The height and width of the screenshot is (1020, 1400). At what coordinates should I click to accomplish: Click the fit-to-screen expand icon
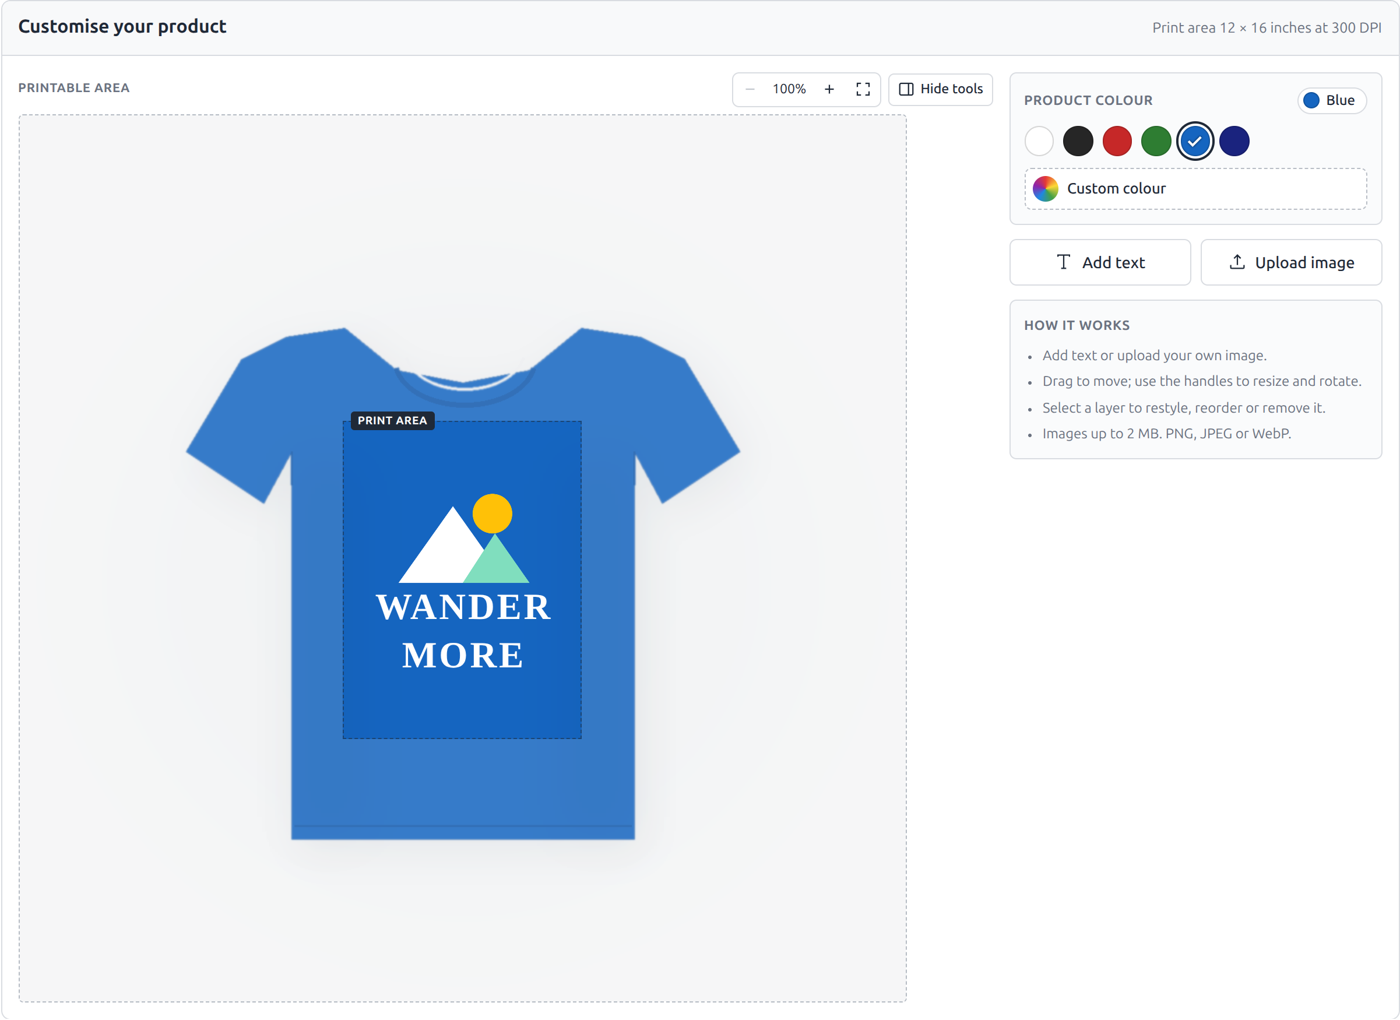pyautogui.click(x=863, y=89)
